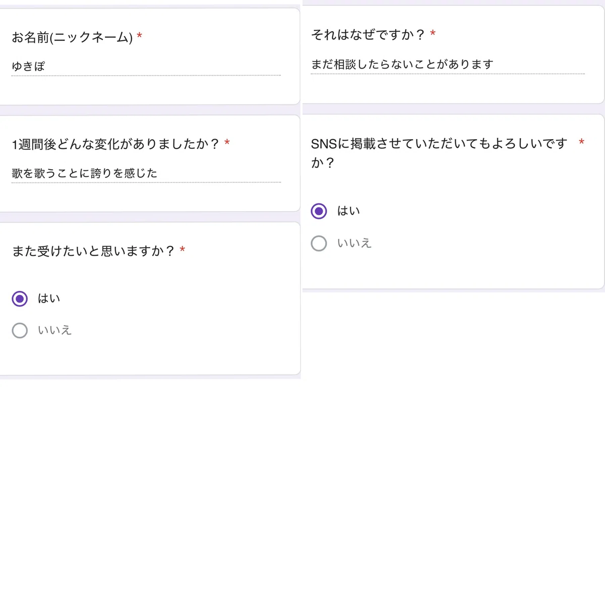Click the はい label under the retake question
Image resolution: width=605 pixels, height=605 pixels.
[x=49, y=298]
